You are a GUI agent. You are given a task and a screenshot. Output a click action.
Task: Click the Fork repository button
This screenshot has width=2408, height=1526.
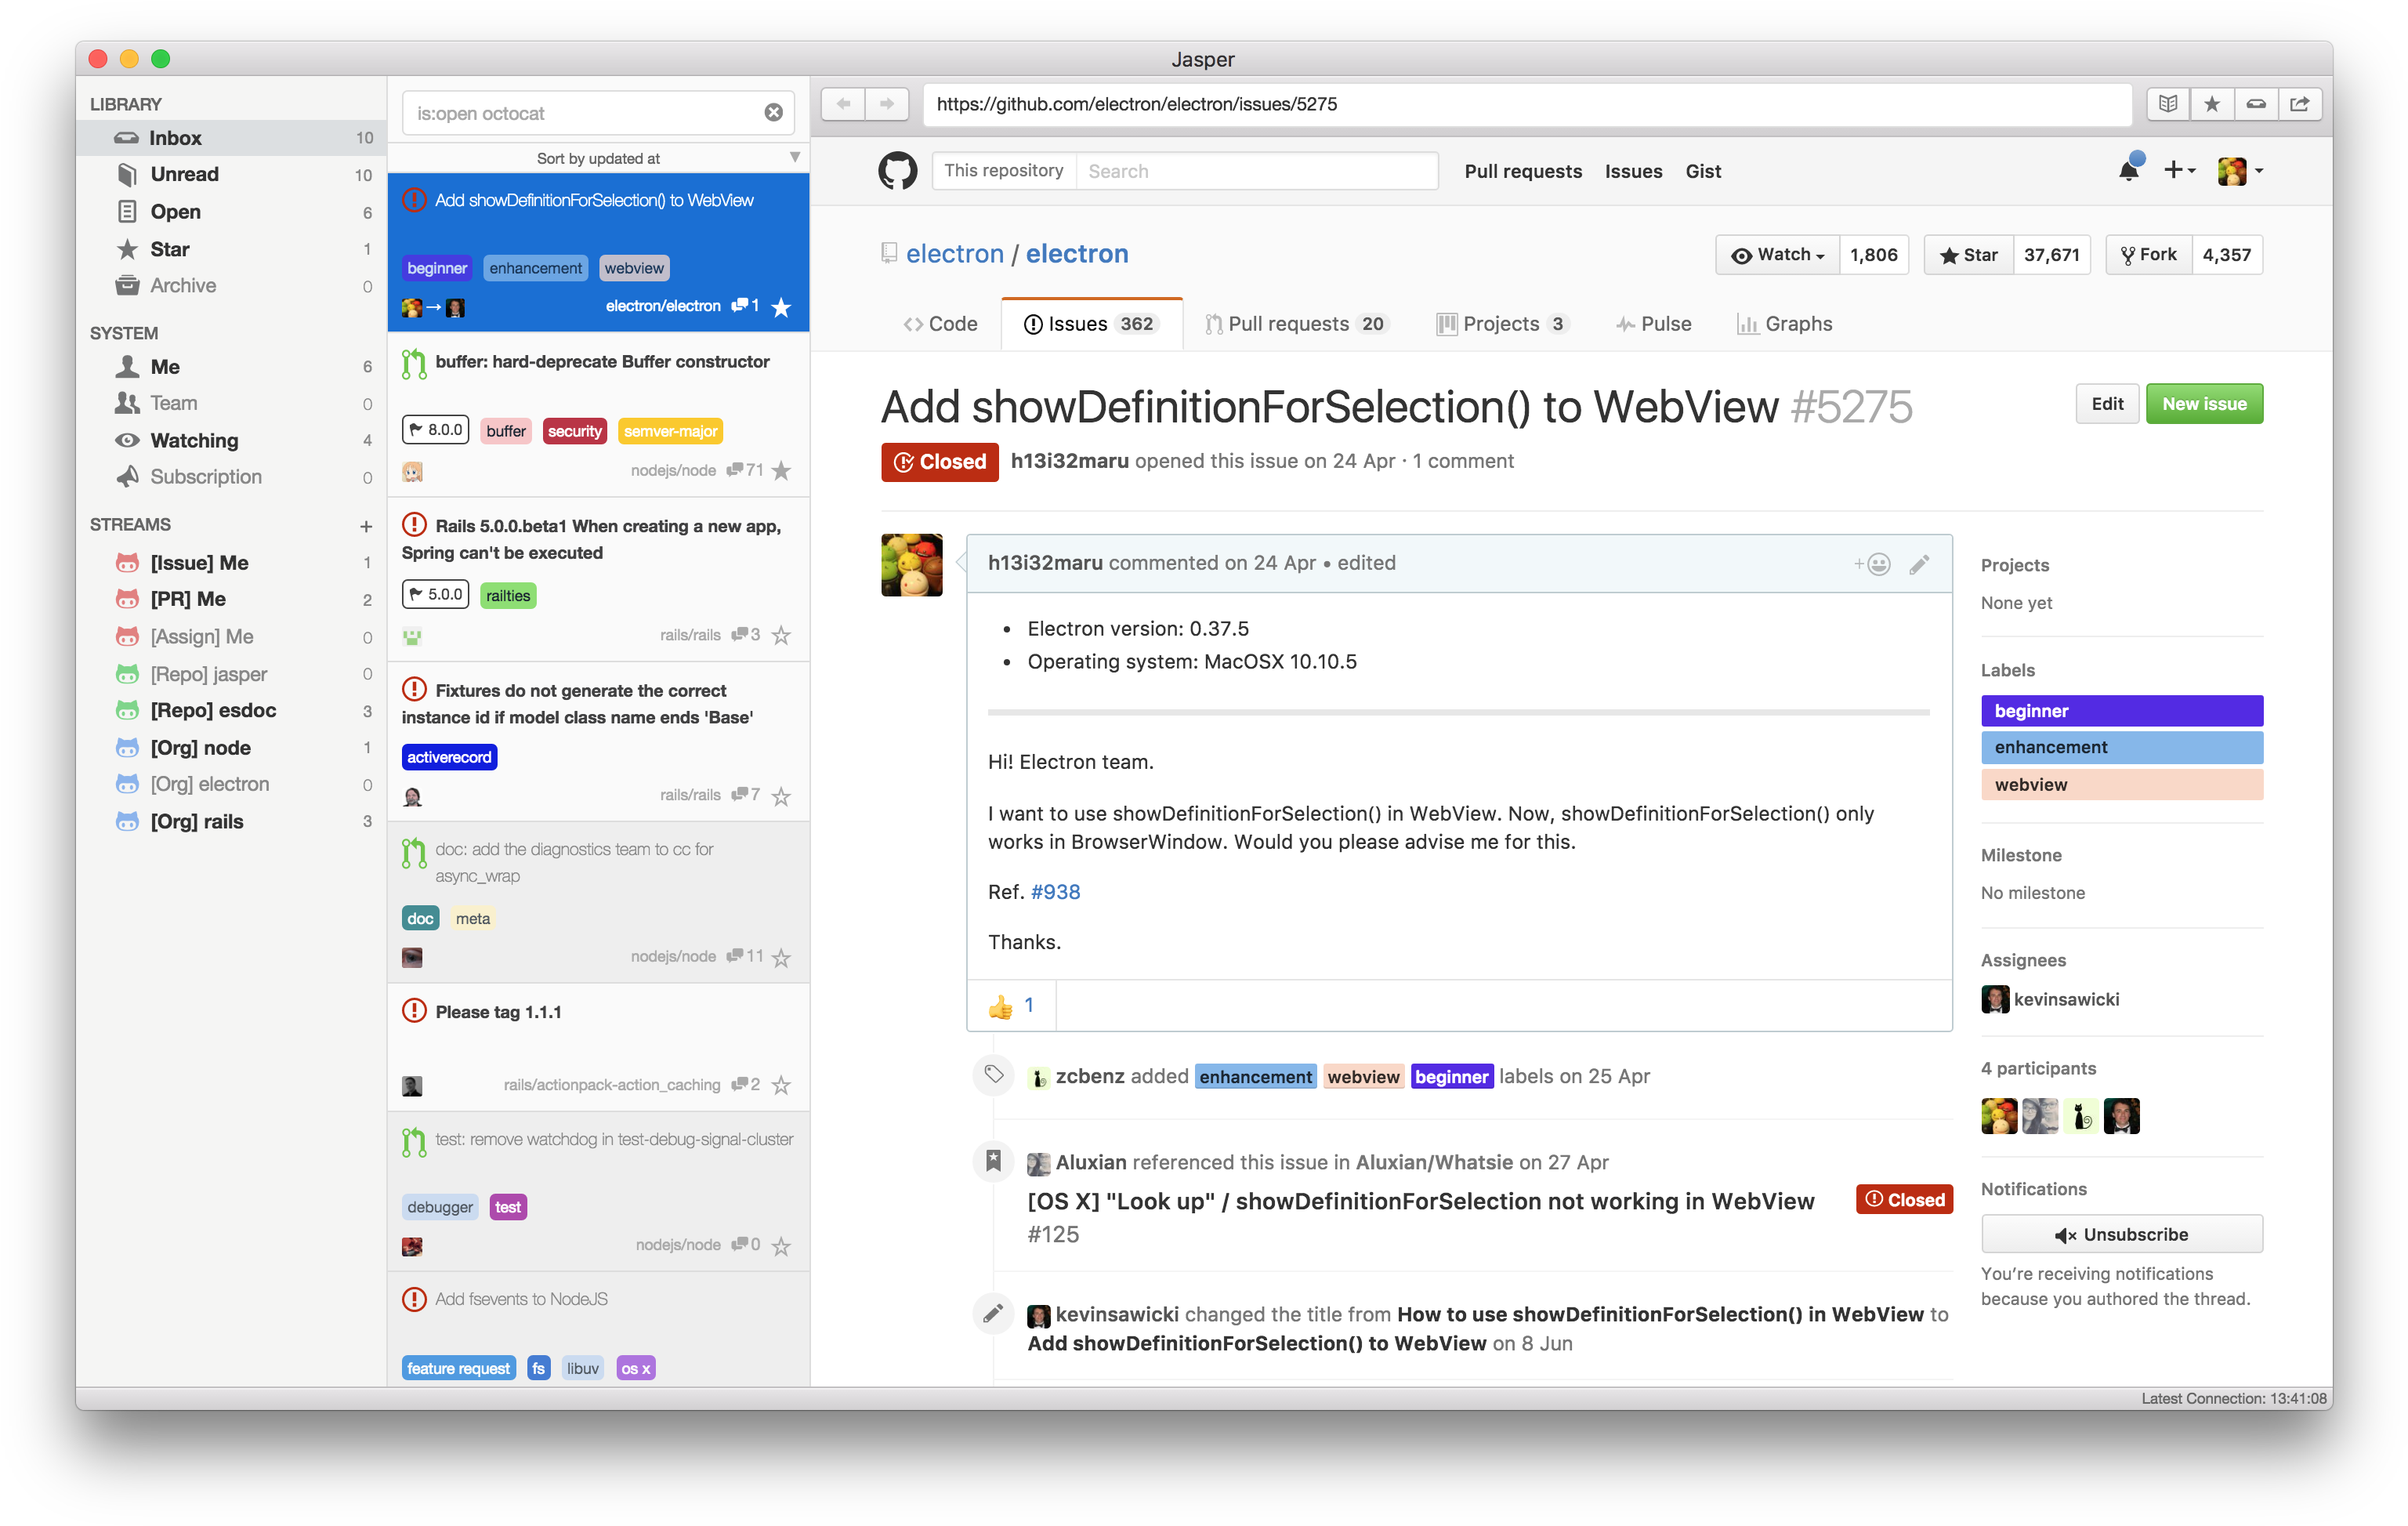pos(2149,255)
